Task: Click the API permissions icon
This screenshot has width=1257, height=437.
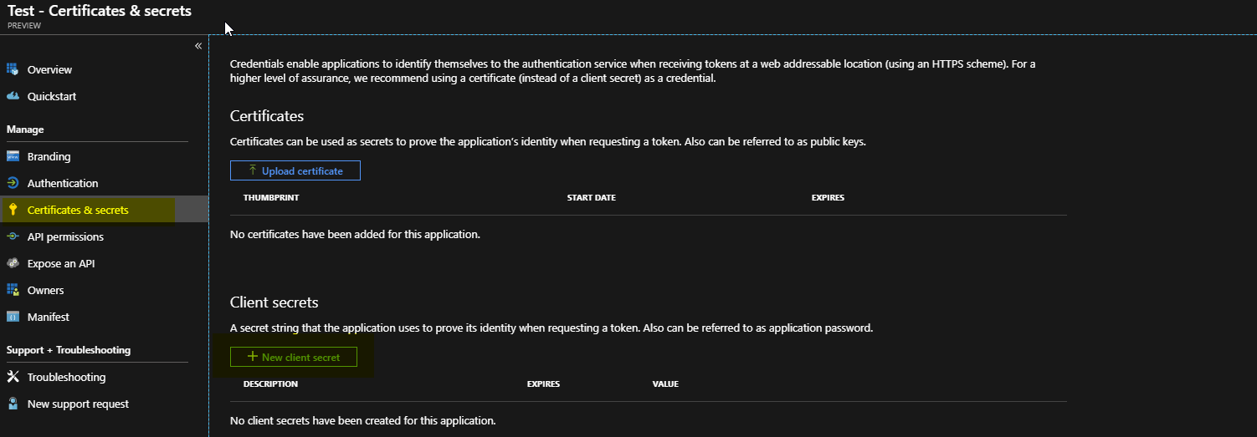Action: (13, 236)
